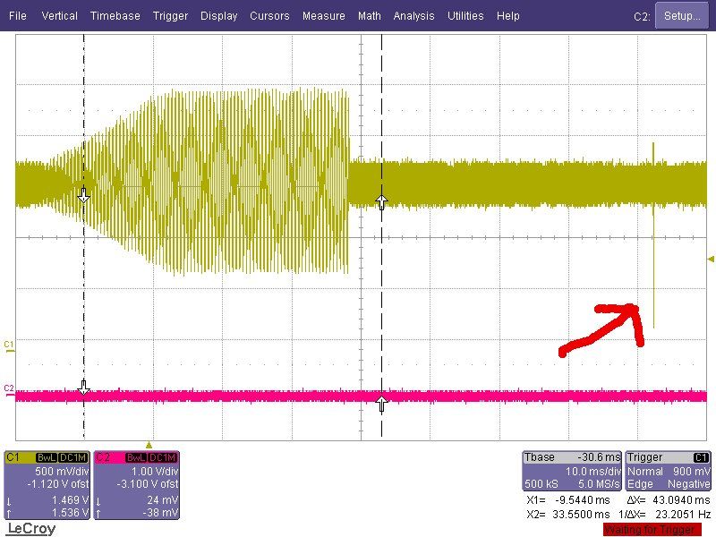The height and width of the screenshot is (537, 716).
Task: Click the LeCroy logo
Action: coord(31,529)
